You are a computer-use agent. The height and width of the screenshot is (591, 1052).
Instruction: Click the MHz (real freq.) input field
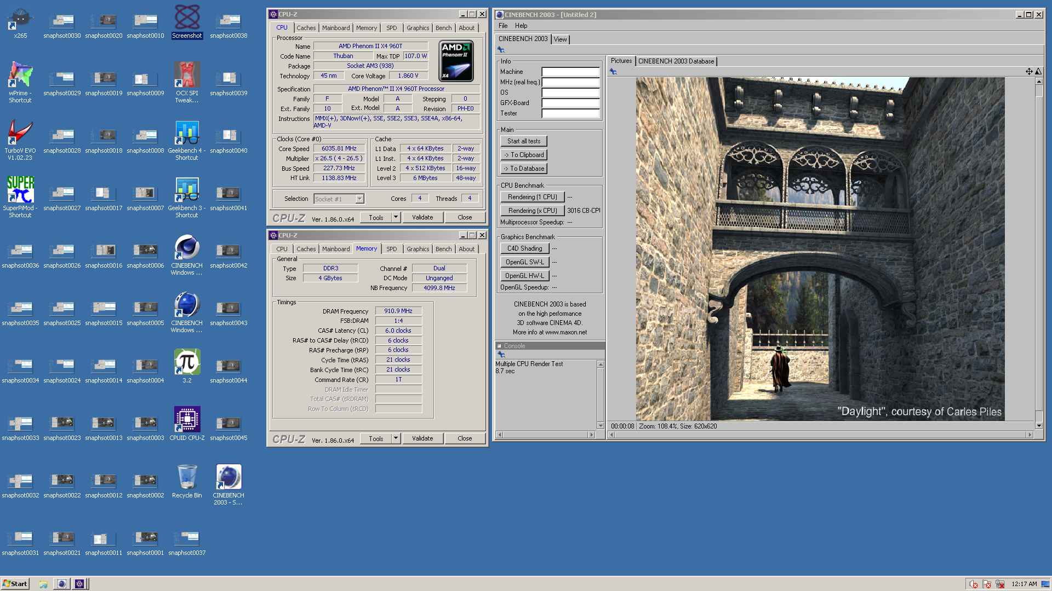[570, 82]
